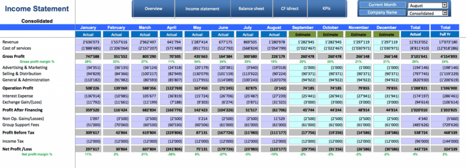The image size is (466, 168).
Task: Select Profit Before Tax row label
Action: pyautogui.click(x=18, y=133)
